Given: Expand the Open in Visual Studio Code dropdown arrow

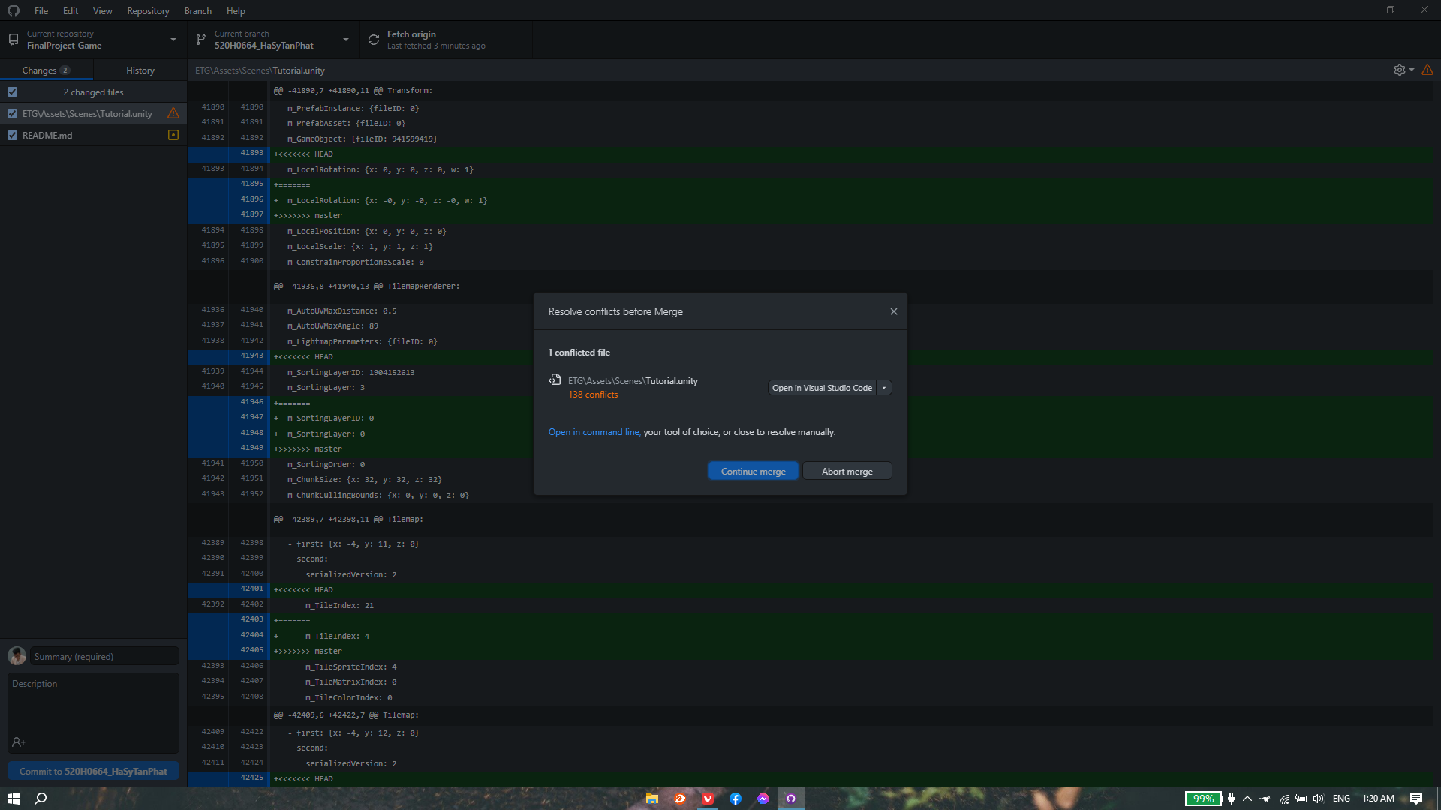Looking at the screenshot, I should pyautogui.click(x=885, y=387).
